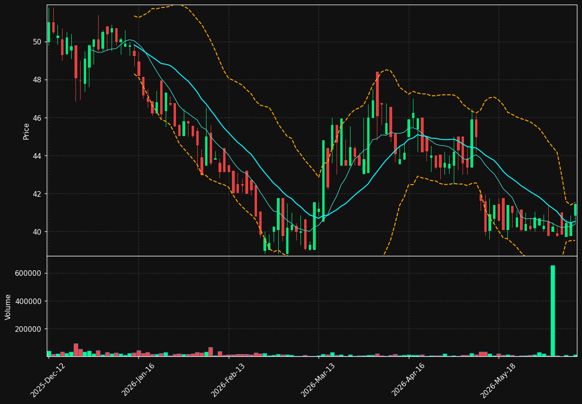Click the 2026-Mar-13 date label

(318, 380)
